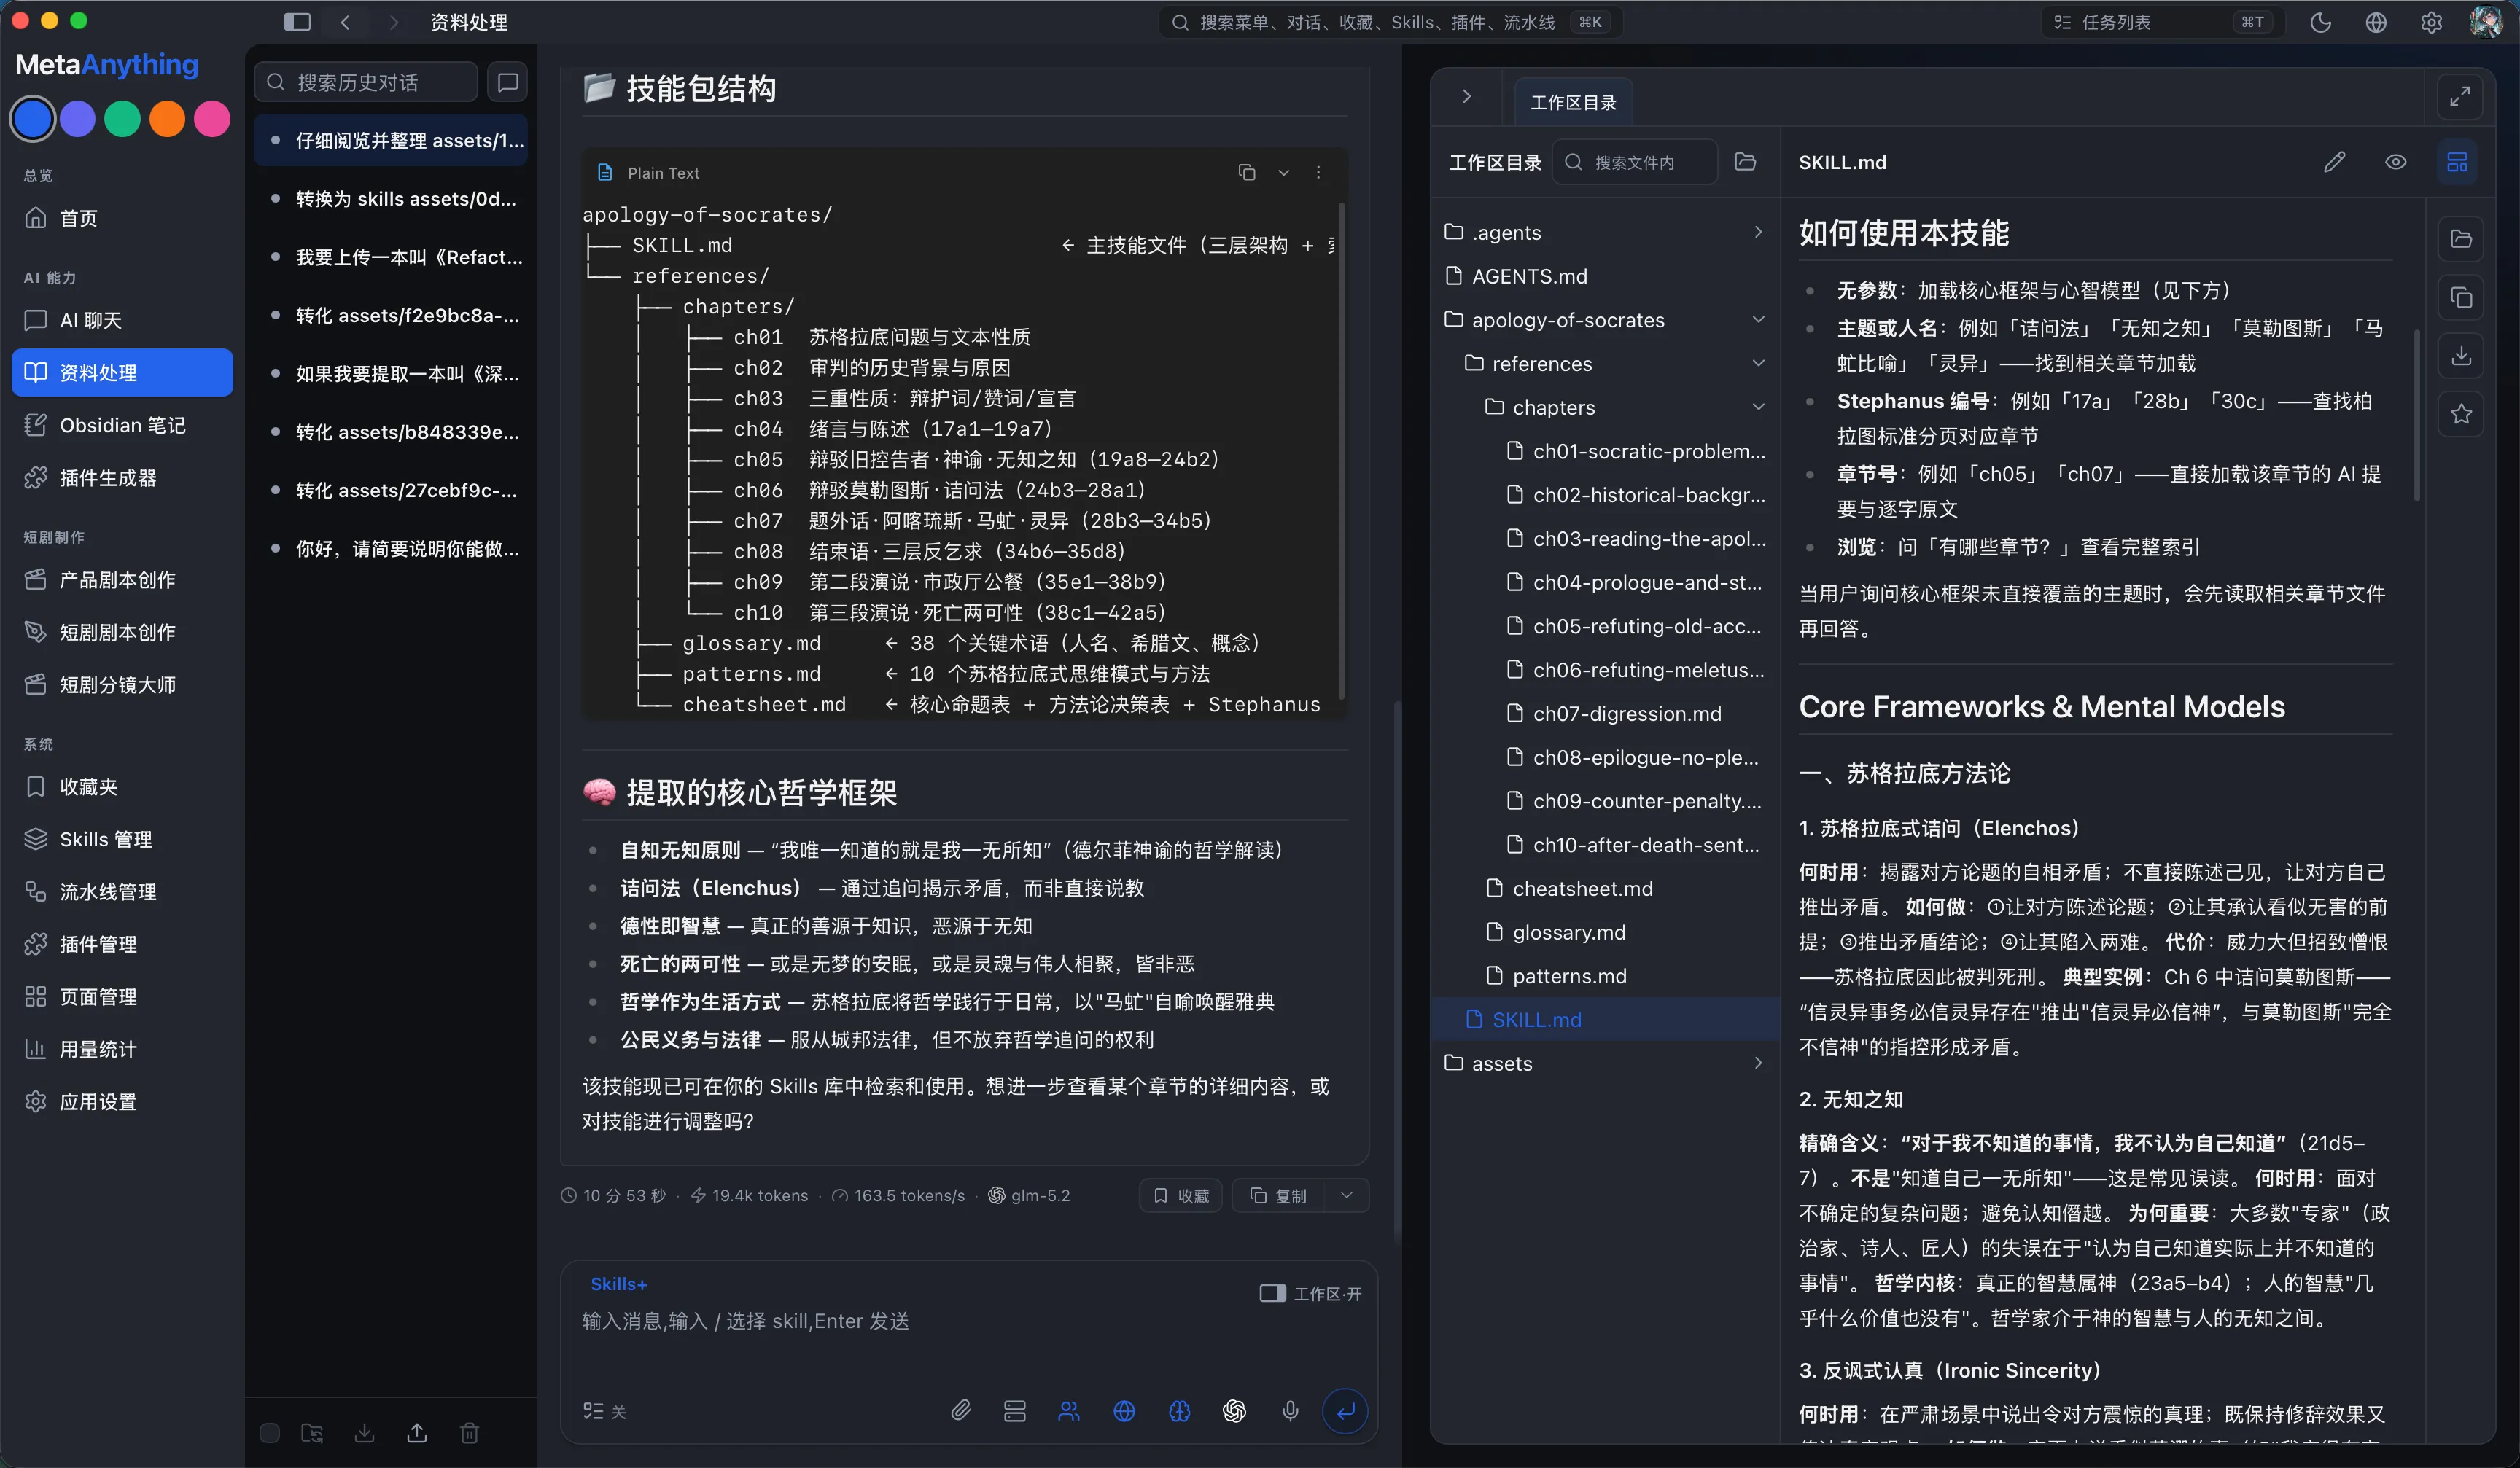This screenshot has width=2520, height=1468.
Task: Click the paperclip attach file icon
Action: click(960, 1410)
